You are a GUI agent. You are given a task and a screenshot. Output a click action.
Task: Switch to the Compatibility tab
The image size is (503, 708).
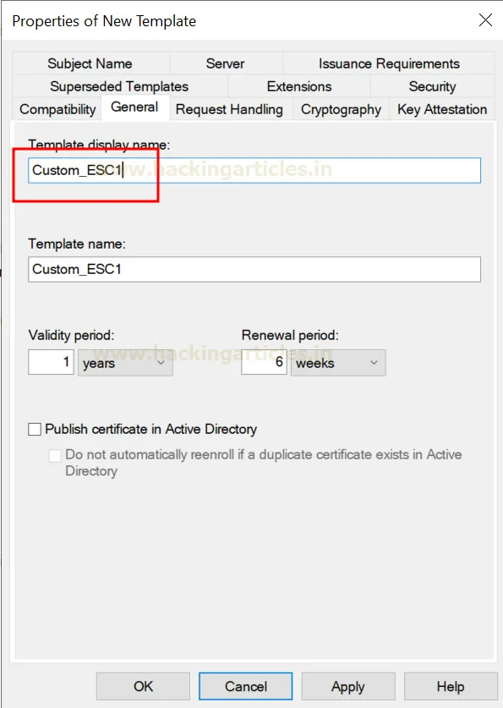pyautogui.click(x=57, y=109)
